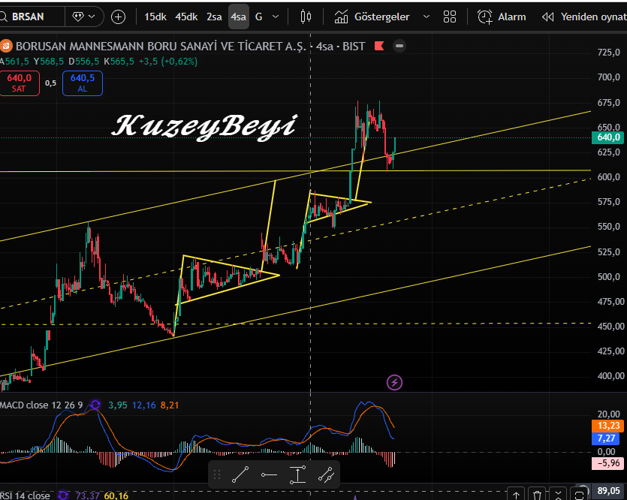The height and width of the screenshot is (500, 627).
Task: Start bar replay with Yeniden oynat
Action: 593,17
